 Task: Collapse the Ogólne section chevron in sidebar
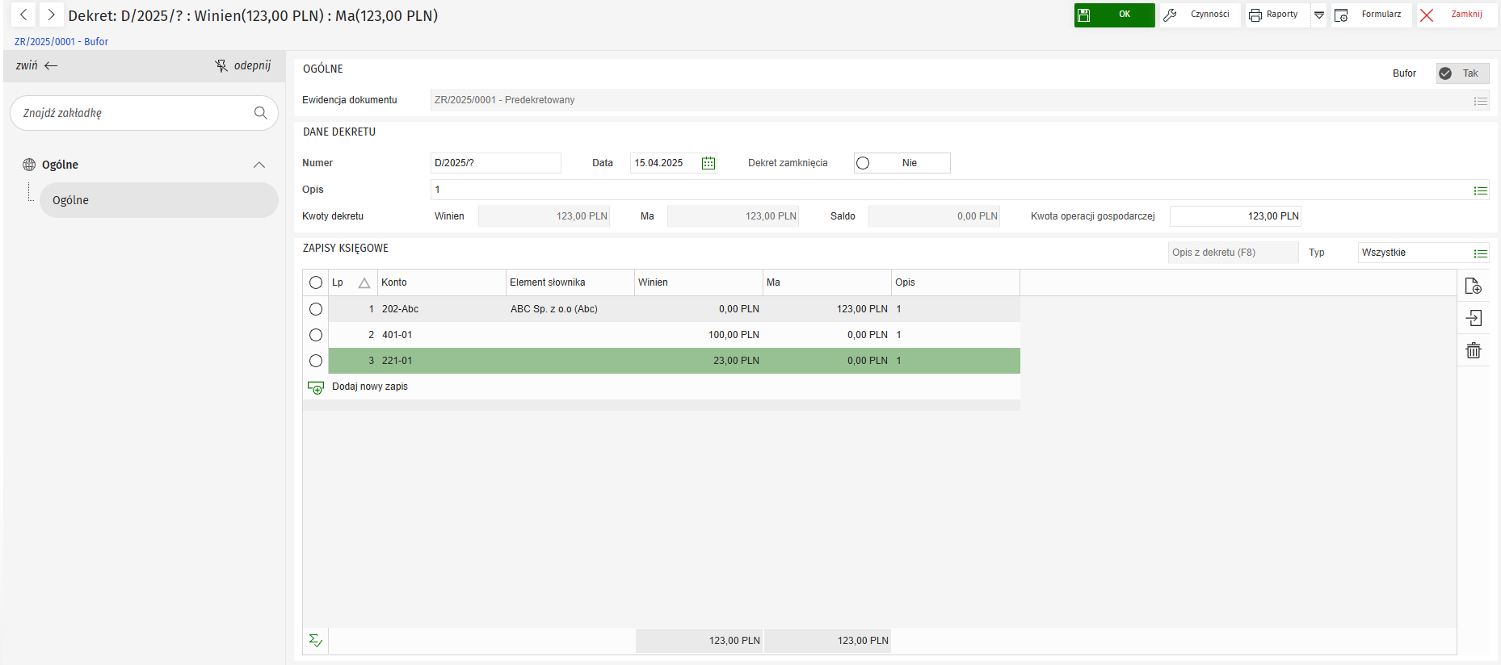(259, 165)
